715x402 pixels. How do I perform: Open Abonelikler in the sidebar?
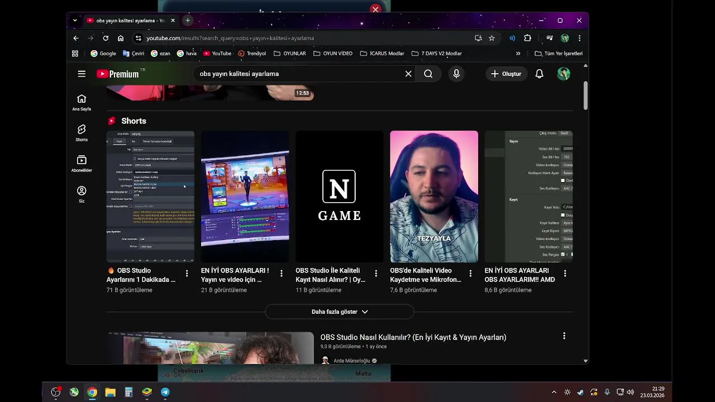82,164
